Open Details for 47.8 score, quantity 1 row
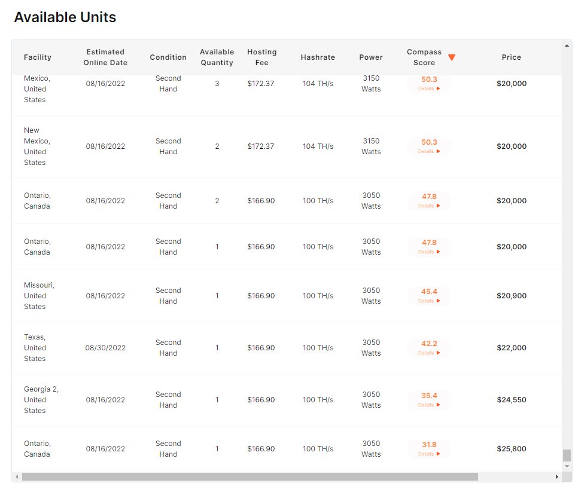578x486 pixels. [x=428, y=252]
